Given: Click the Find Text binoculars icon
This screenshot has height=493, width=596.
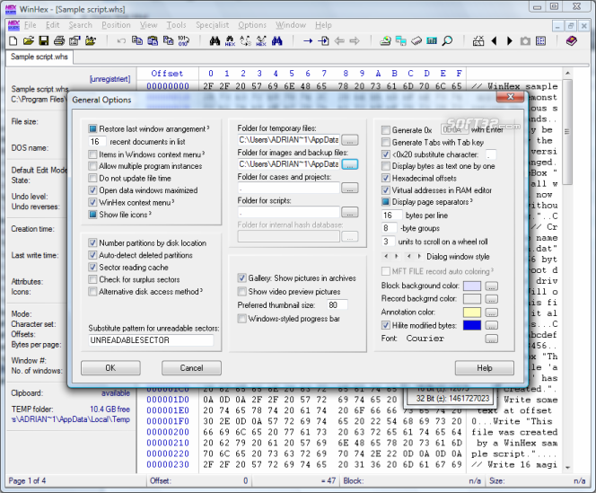Looking at the screenshot, I should click(x=215, y=40).
